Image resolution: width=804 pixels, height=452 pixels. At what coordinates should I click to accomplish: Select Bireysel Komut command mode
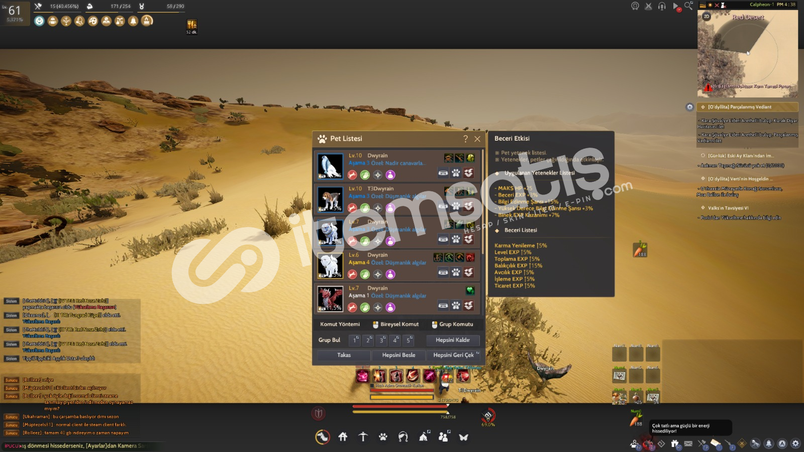pos(395,324)
